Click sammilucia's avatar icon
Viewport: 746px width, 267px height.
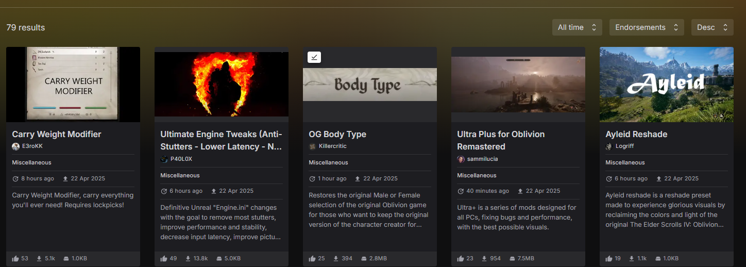461,159
